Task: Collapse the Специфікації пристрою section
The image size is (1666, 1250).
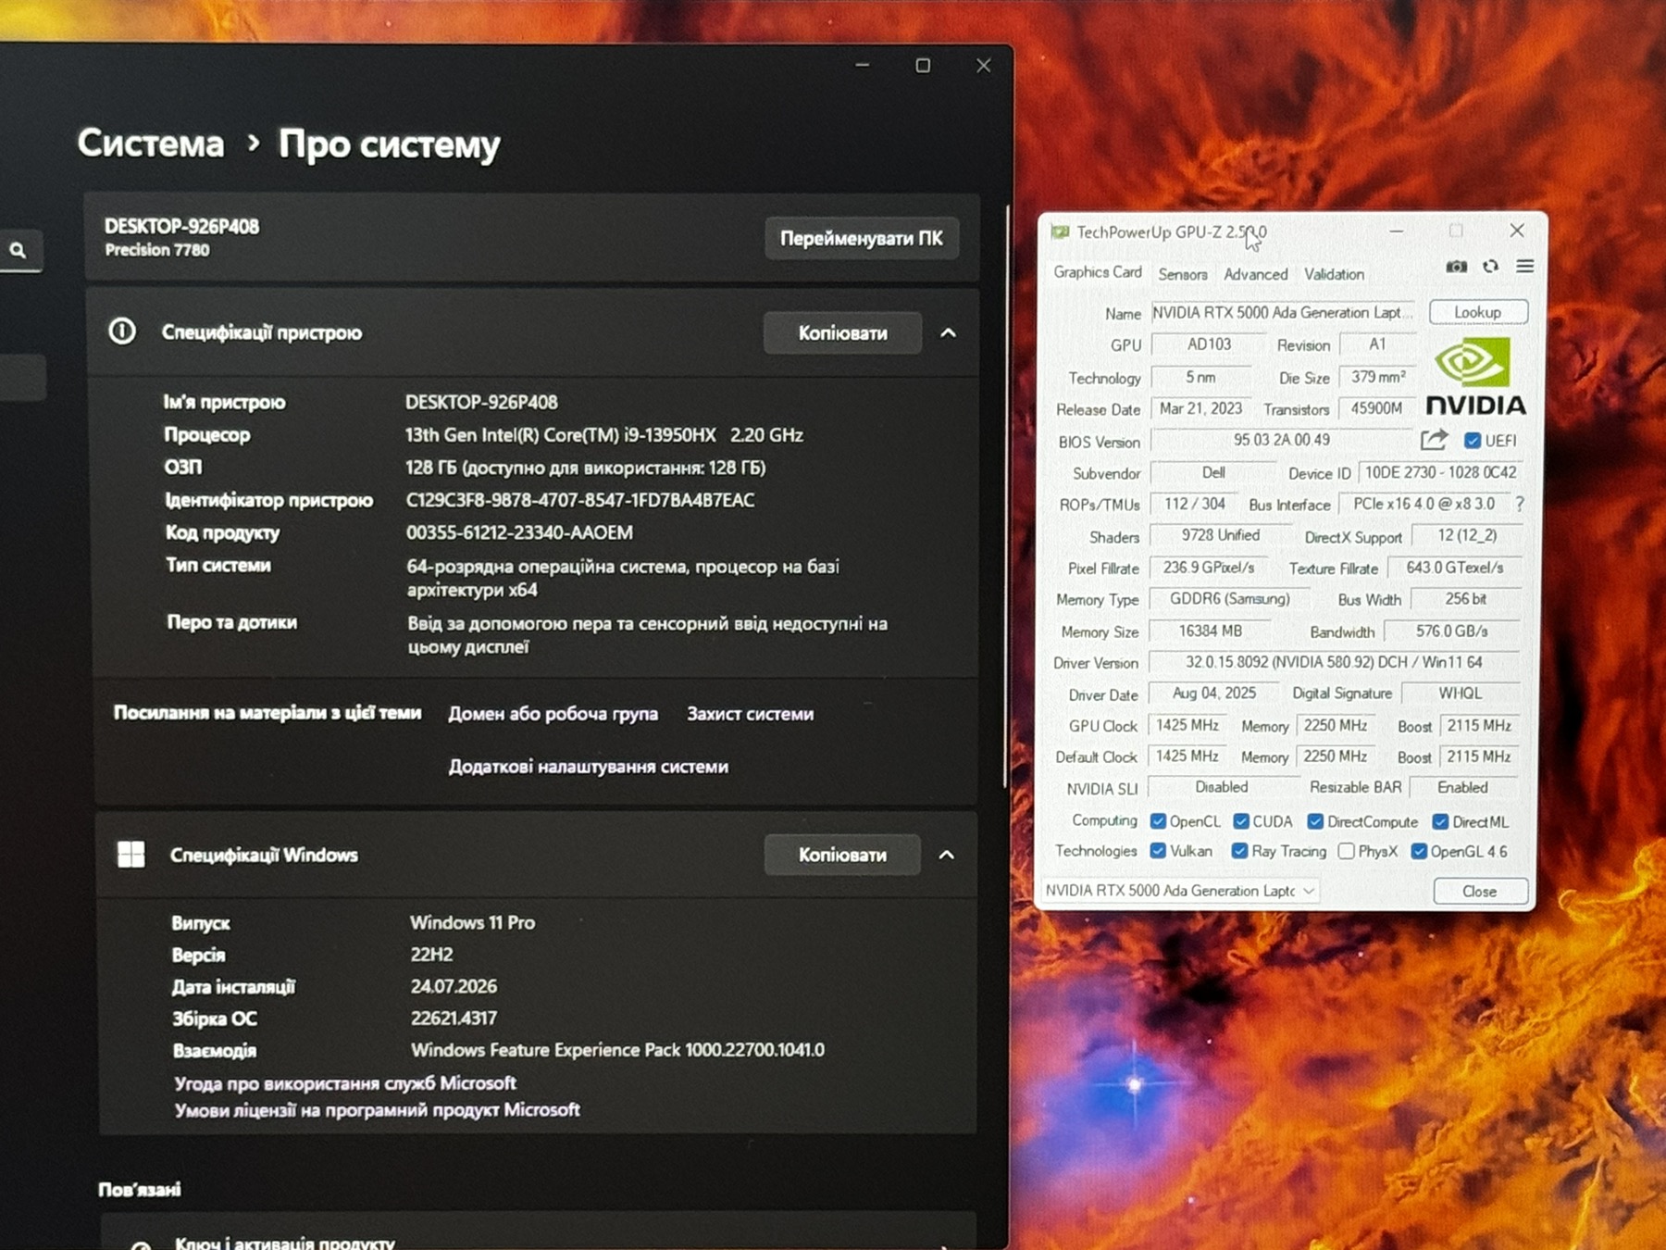Action: tap(948, 332)
